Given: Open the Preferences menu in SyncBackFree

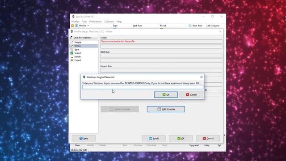Looking at the screenshot, I should click(95, 21).
